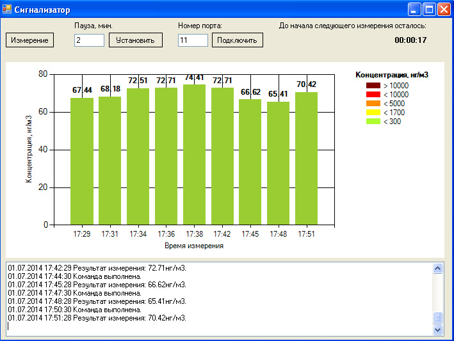Click the 72.51 bar value label
The height and width of the screenshot is (341, 454).
pyautogui.click(x=138, y=81)
